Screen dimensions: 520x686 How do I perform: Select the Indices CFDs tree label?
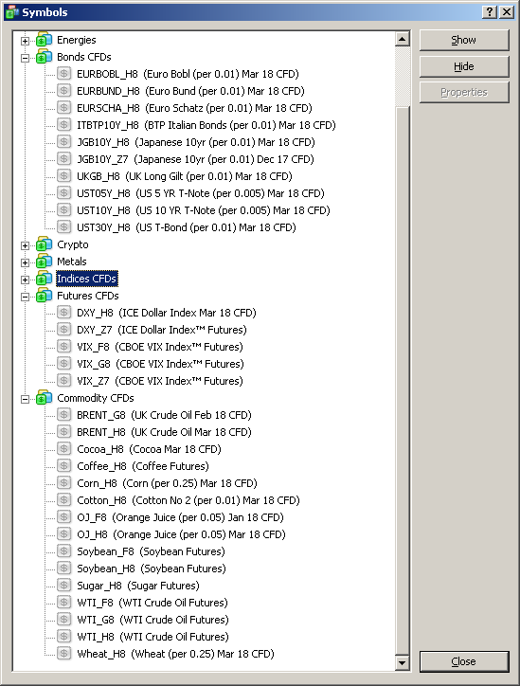[87, 279]
